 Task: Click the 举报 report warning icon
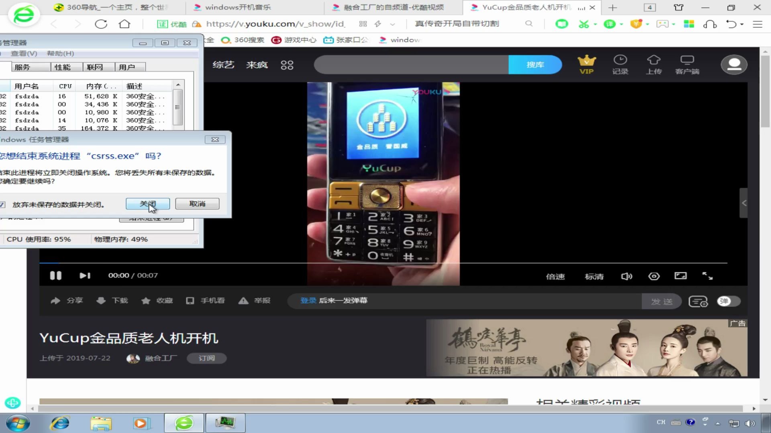click(243, 301)
